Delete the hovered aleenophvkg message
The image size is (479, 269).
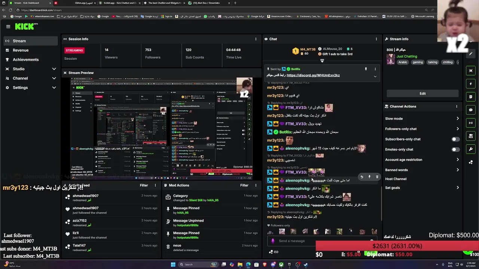click(377, 177)
